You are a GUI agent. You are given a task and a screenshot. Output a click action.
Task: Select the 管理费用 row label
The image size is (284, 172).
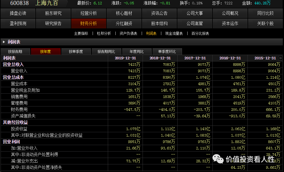pyautogui.click(x=19, y=103)
